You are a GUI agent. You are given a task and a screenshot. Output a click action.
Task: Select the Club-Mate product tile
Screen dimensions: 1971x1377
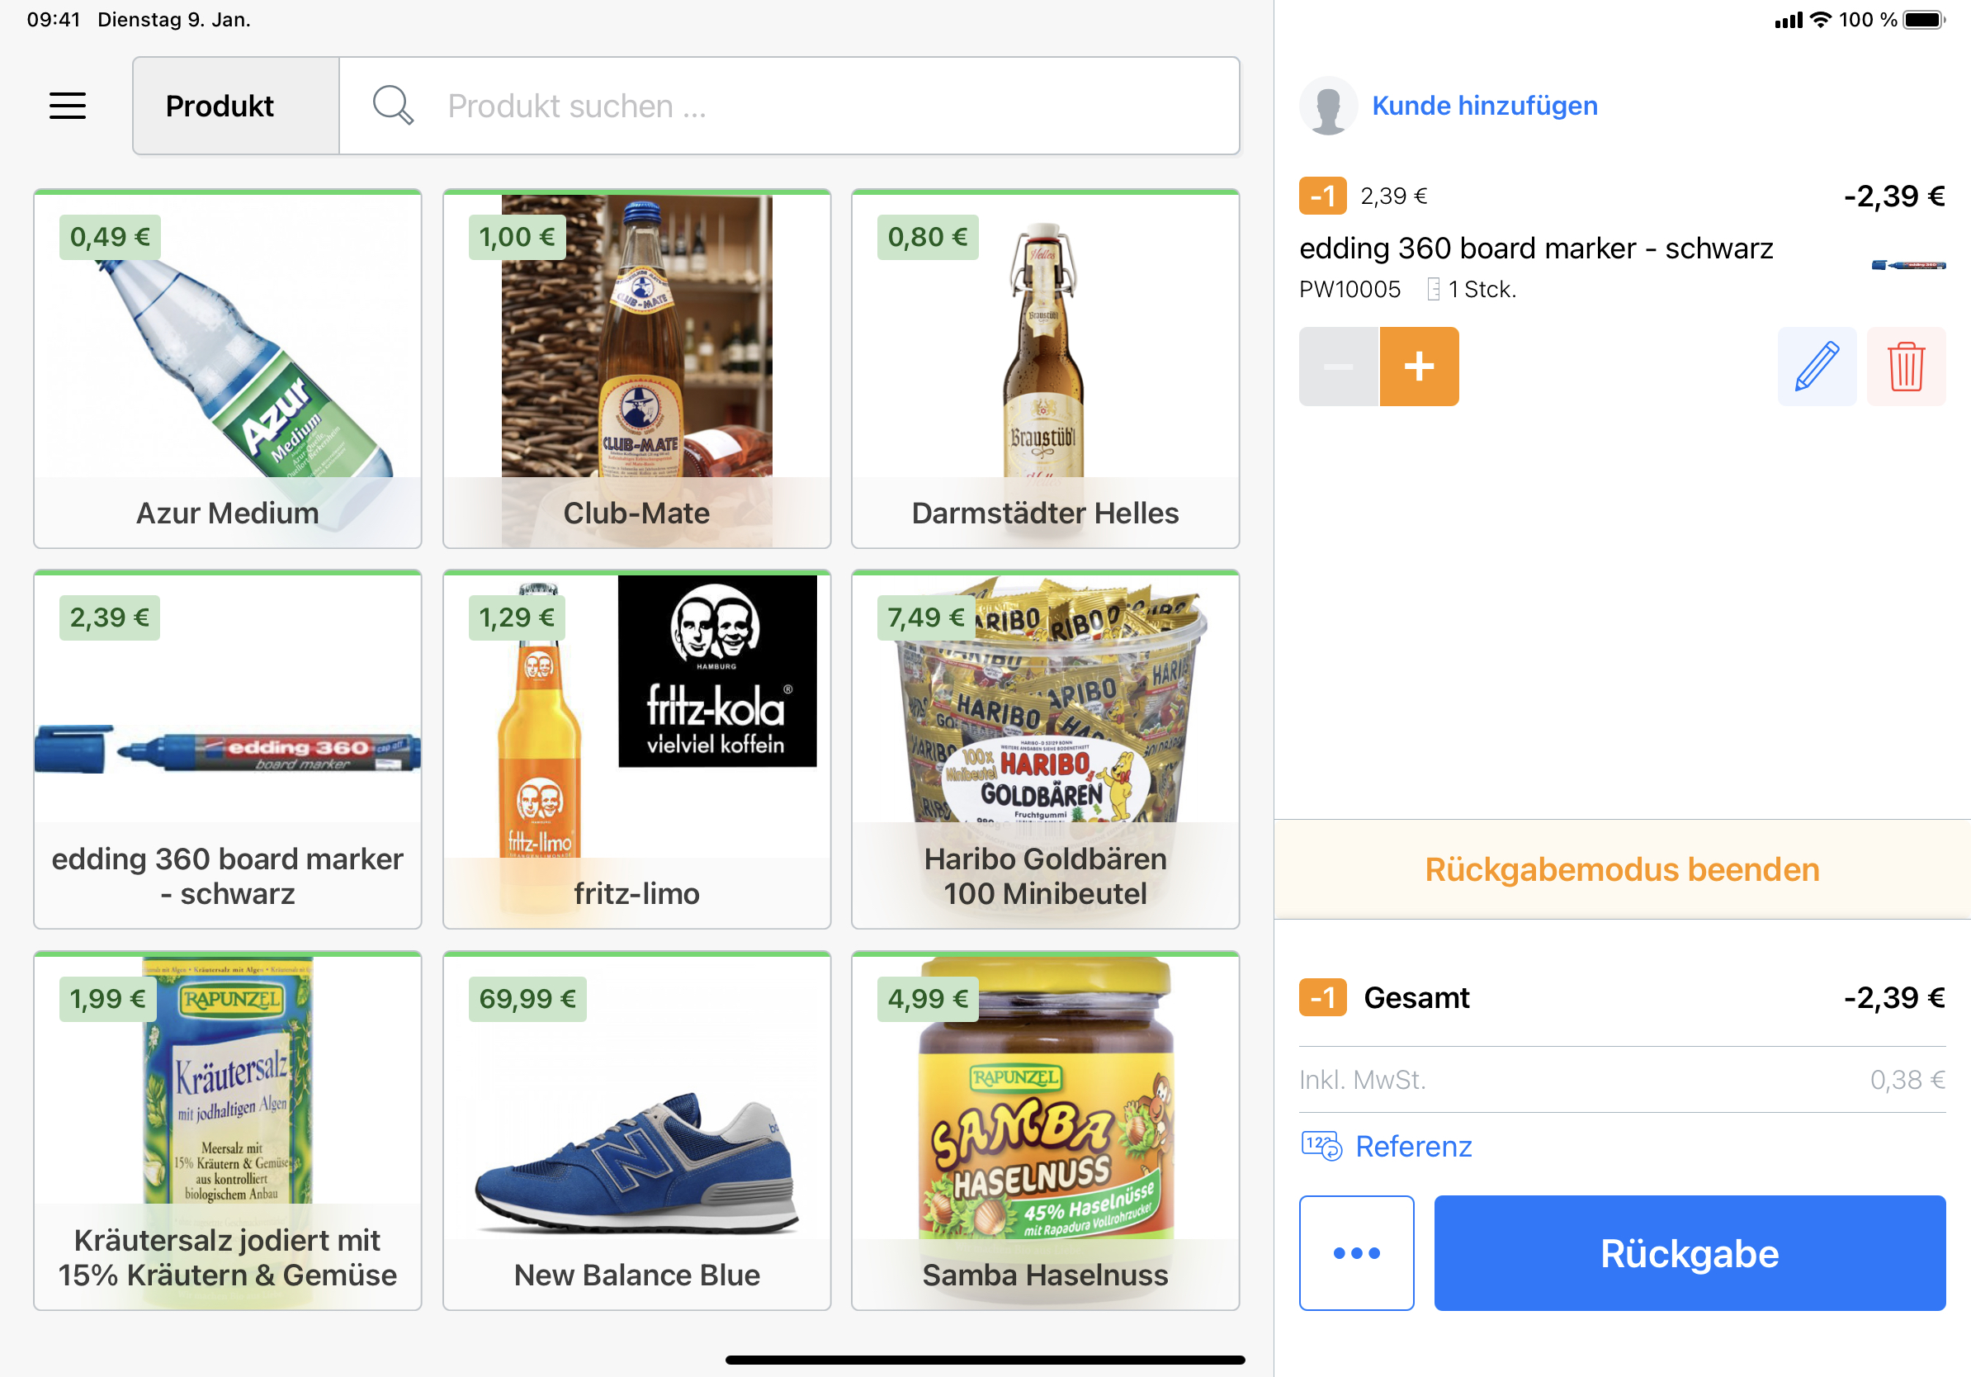[636, 369]
